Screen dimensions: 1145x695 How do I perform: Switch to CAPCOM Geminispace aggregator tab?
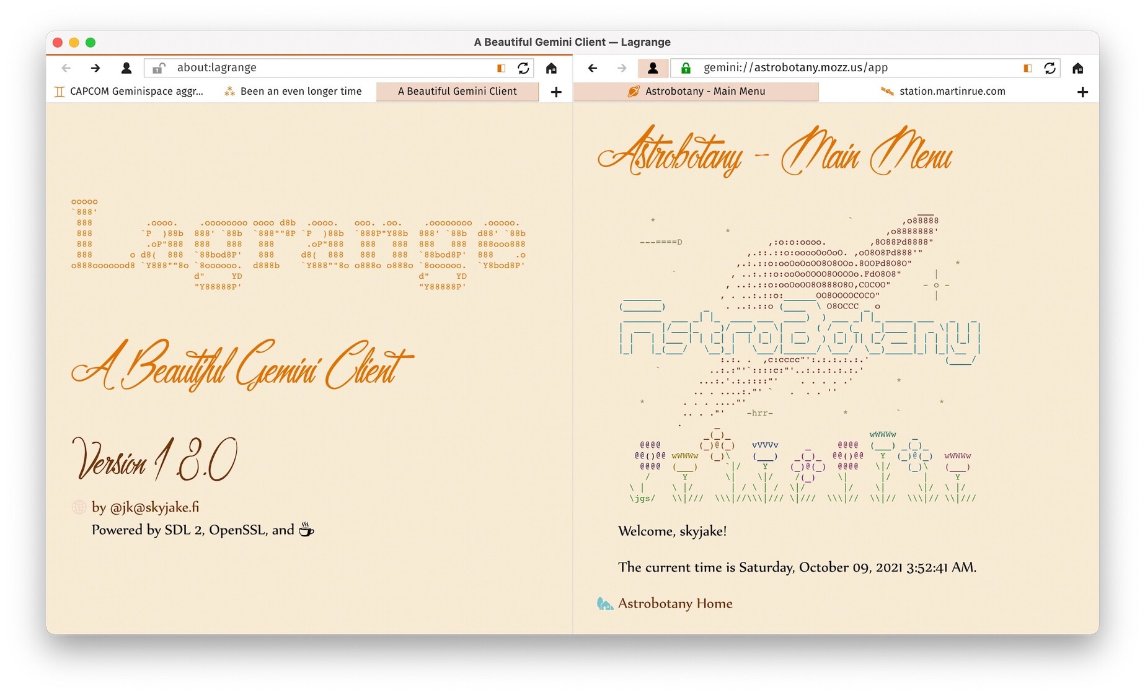pos(129,92)
